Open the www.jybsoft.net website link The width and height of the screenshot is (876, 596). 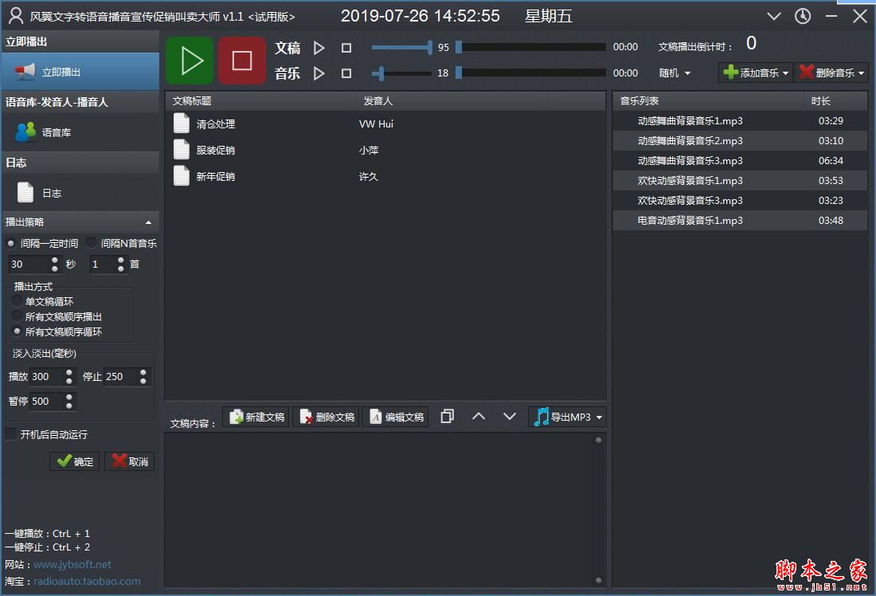tap(72, 564)
